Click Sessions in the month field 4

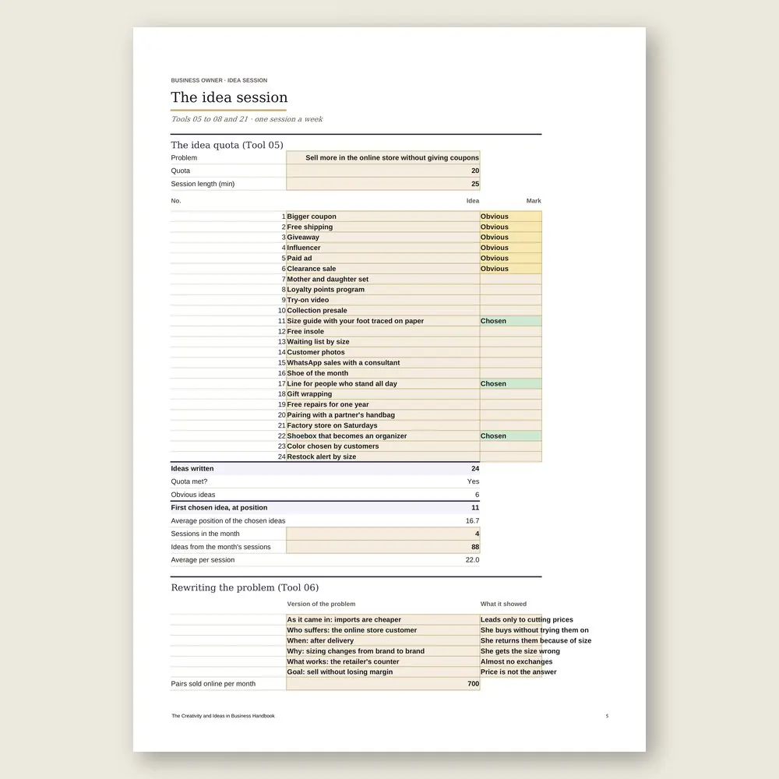pos(383,534)
